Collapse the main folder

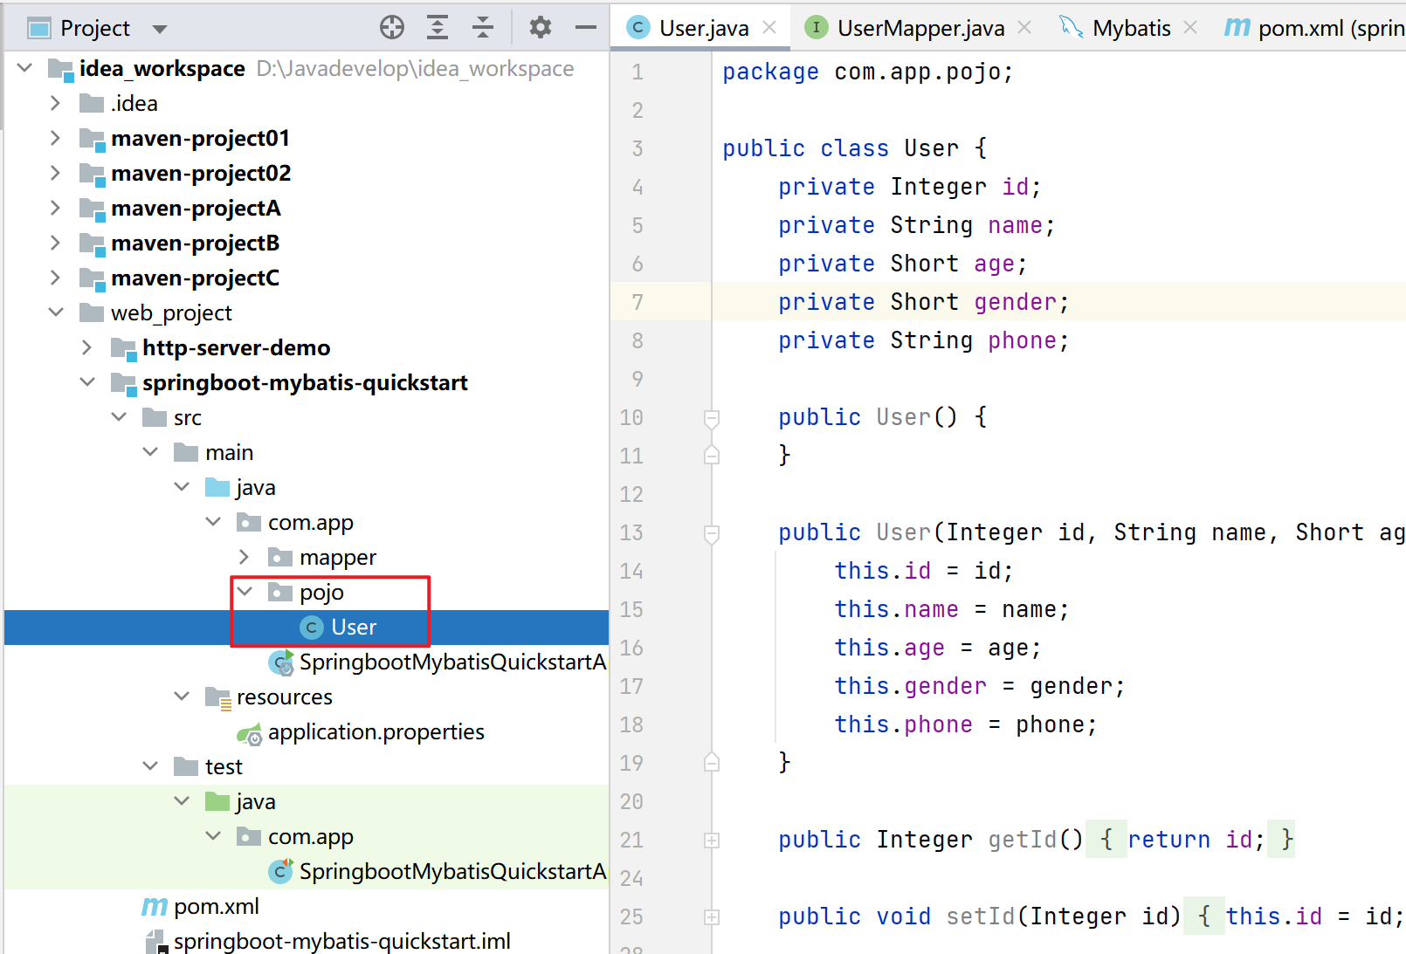pyautogui.click(x=150, y=452)
